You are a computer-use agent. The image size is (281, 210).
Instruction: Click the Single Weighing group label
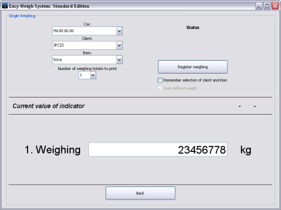pyautogui.click(x=22, y=16)
